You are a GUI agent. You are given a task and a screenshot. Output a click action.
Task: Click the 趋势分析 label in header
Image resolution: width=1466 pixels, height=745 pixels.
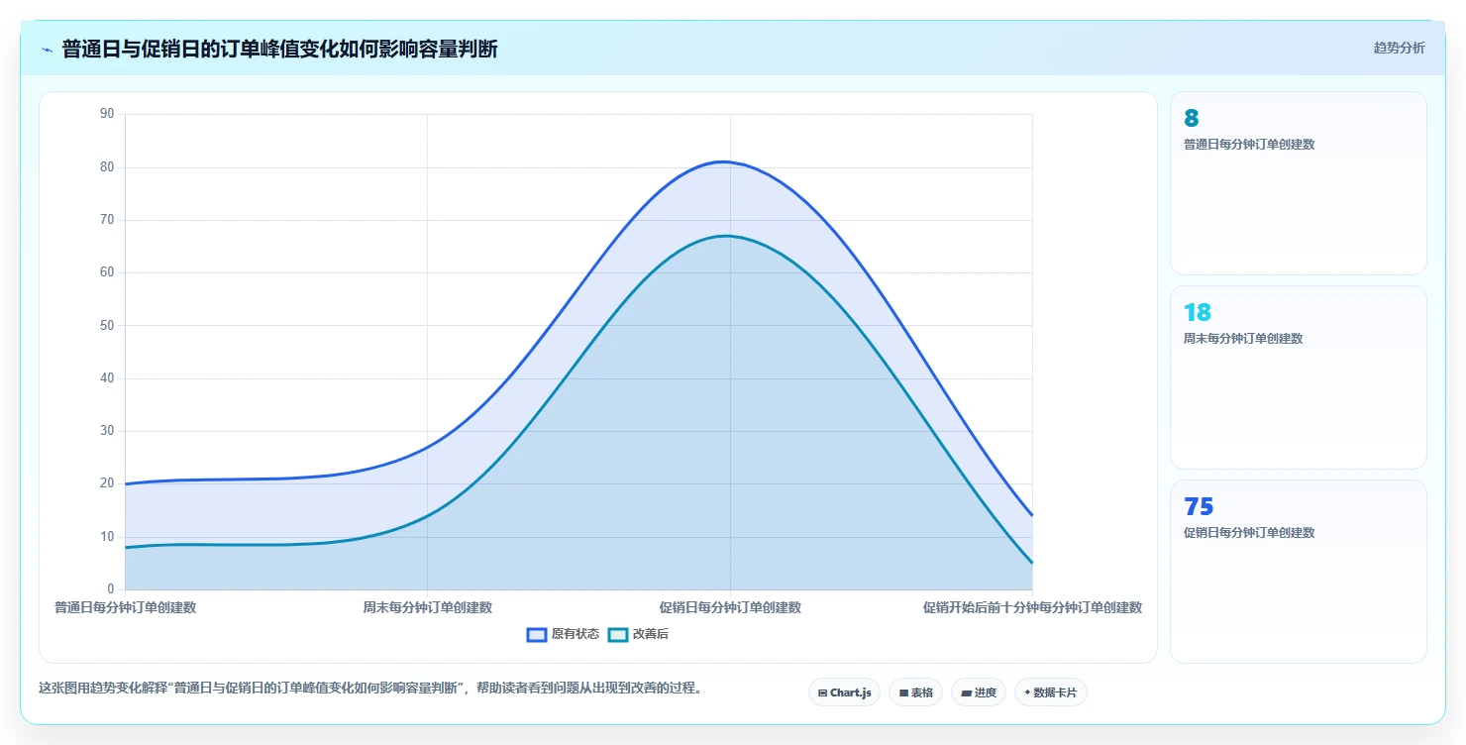point(1399,48)
